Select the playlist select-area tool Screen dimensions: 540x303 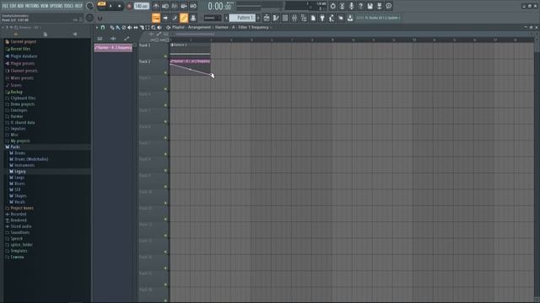[148, 28]
